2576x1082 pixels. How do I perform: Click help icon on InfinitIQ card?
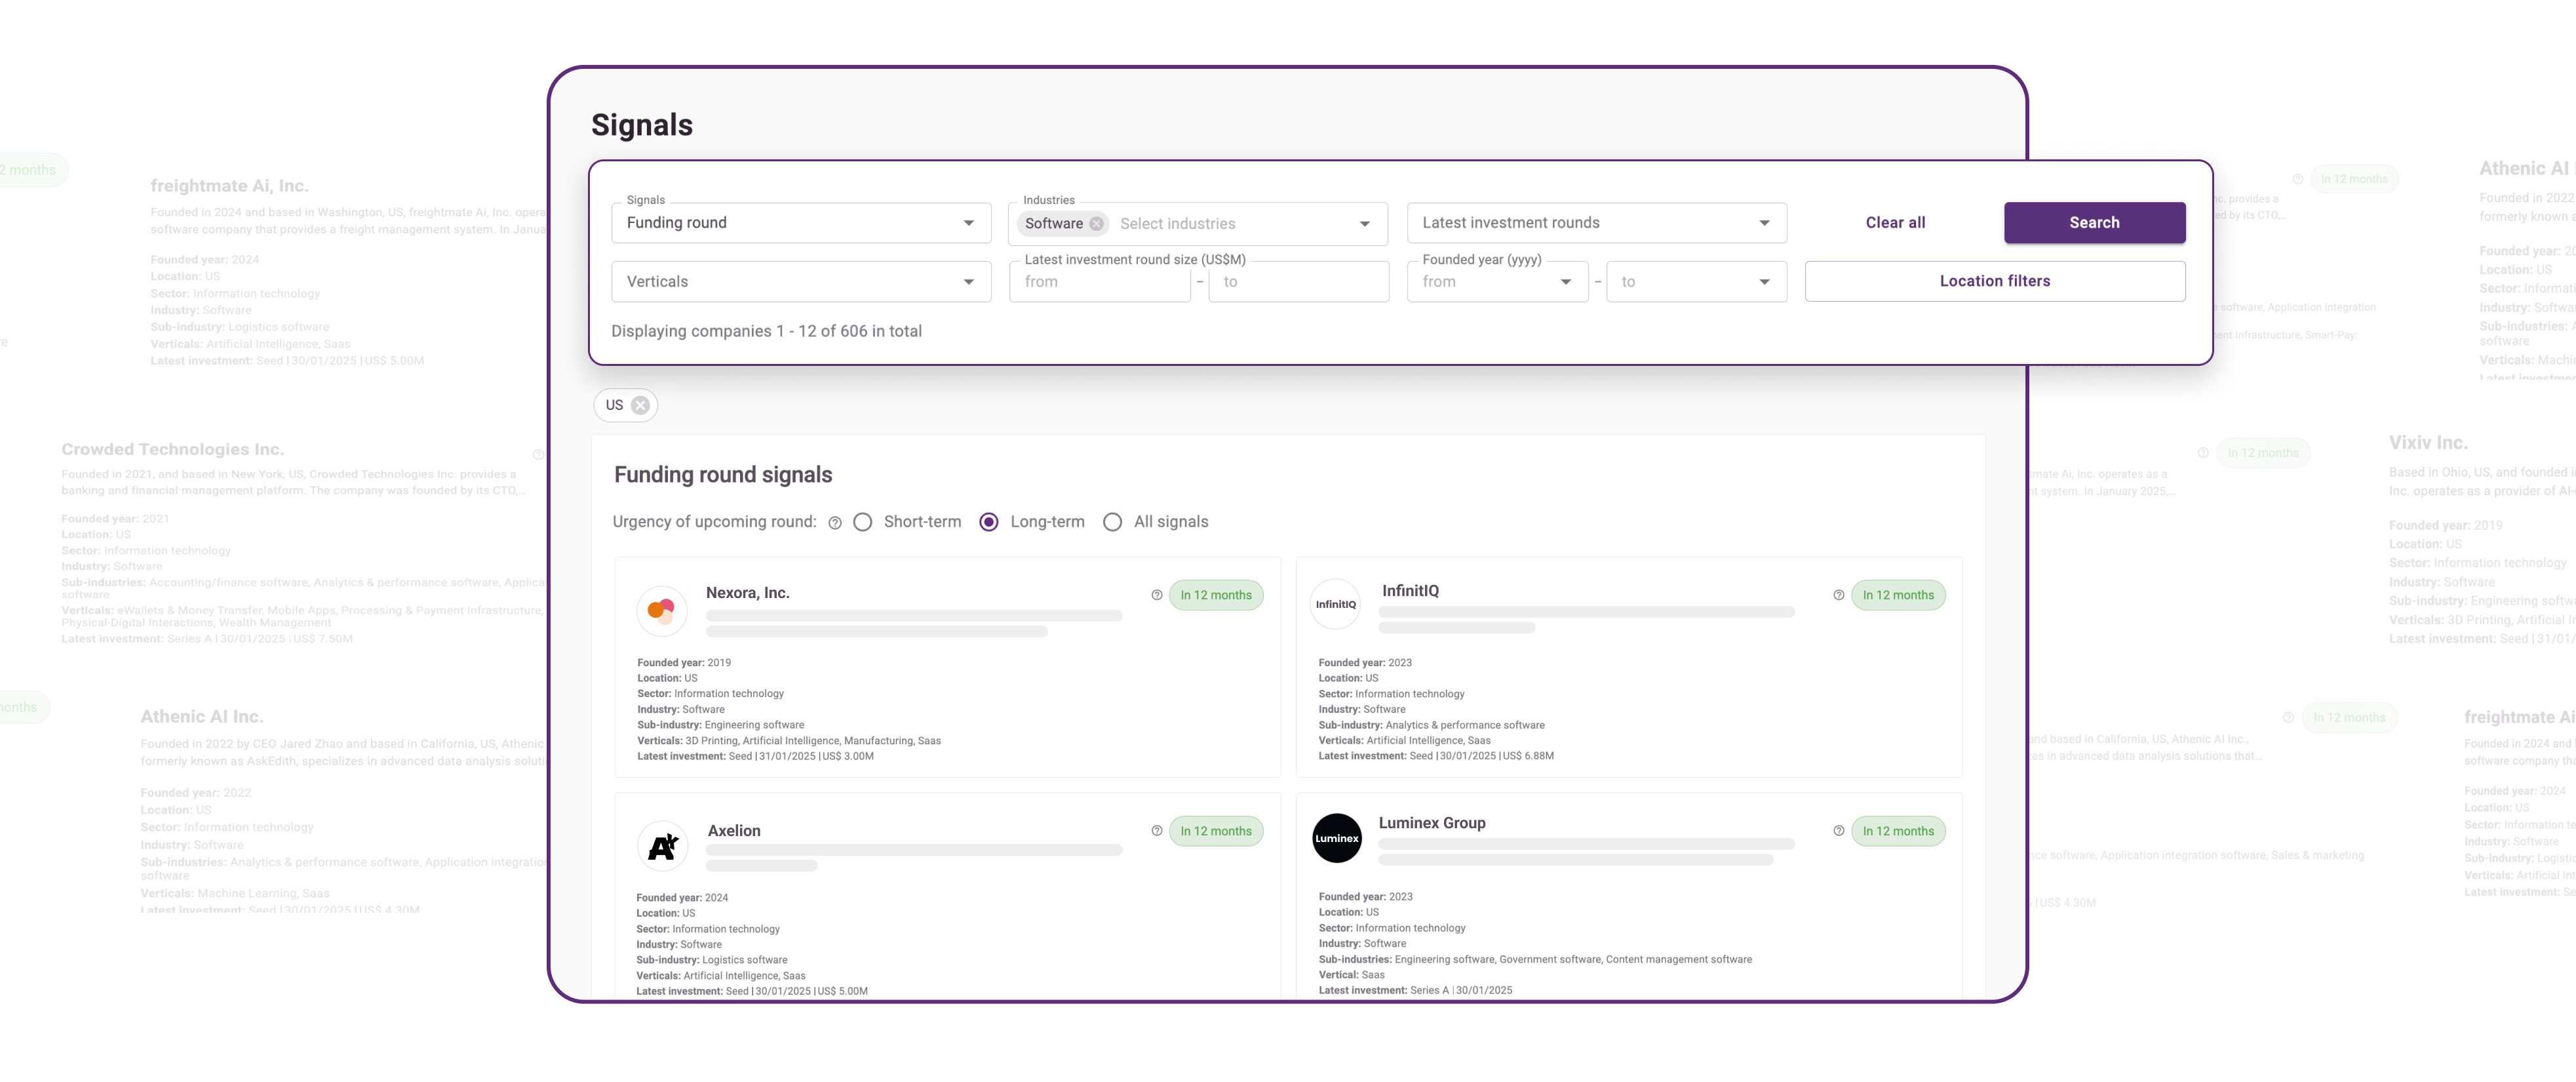point(1839,595)
